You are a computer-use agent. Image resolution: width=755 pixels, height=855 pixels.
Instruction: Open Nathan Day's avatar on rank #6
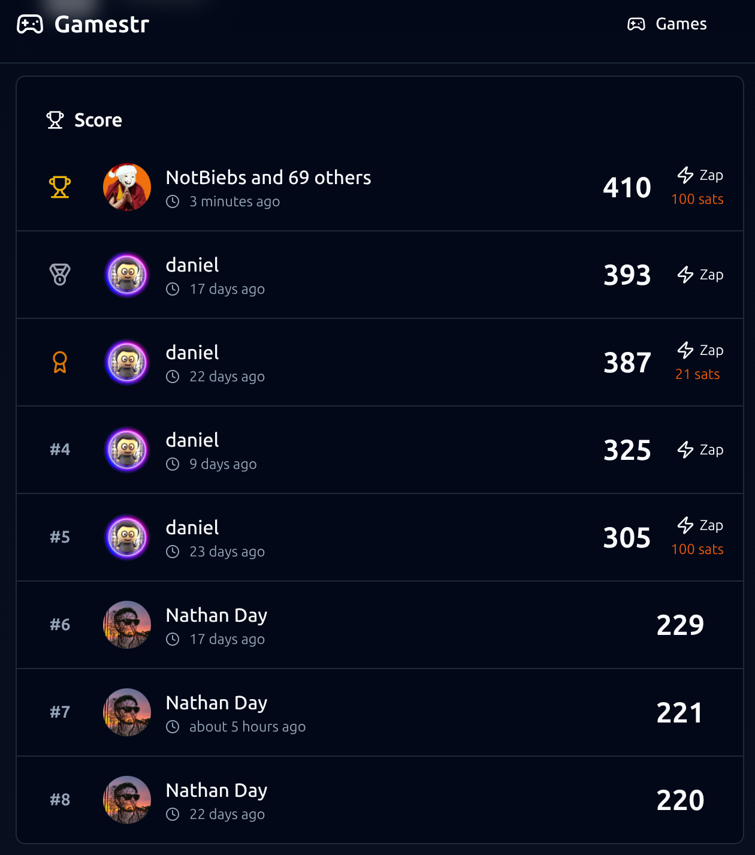point(127,625)
